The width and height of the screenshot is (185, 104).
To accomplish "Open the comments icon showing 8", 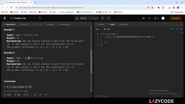I will [x=26, y=95].
